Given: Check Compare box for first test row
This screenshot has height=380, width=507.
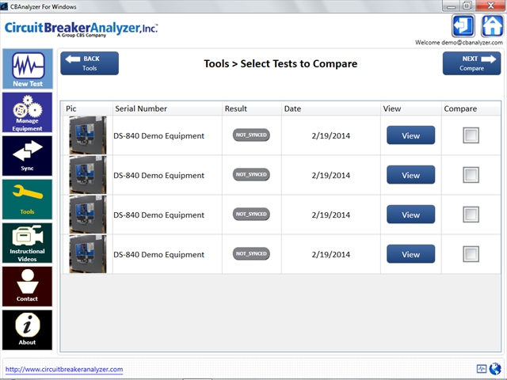Looking at the screenshot, I should [471, 135].
